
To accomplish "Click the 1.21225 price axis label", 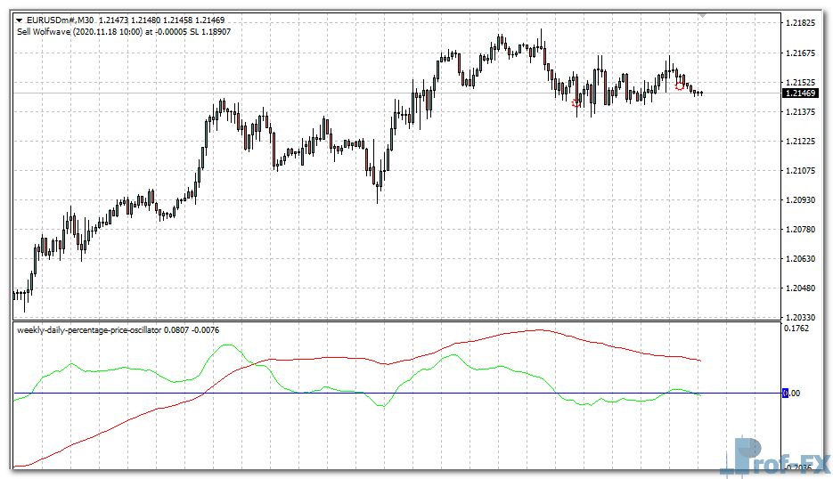I will 802,142.
